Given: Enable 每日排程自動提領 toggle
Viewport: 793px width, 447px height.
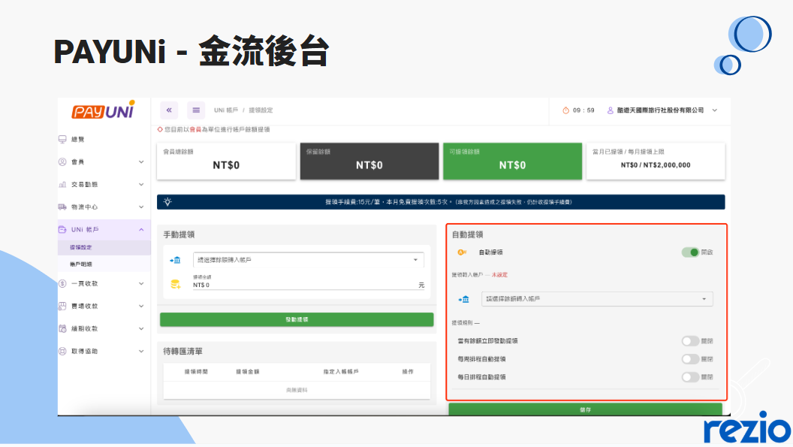Looking at the screenshot, I should click(690, 377).
